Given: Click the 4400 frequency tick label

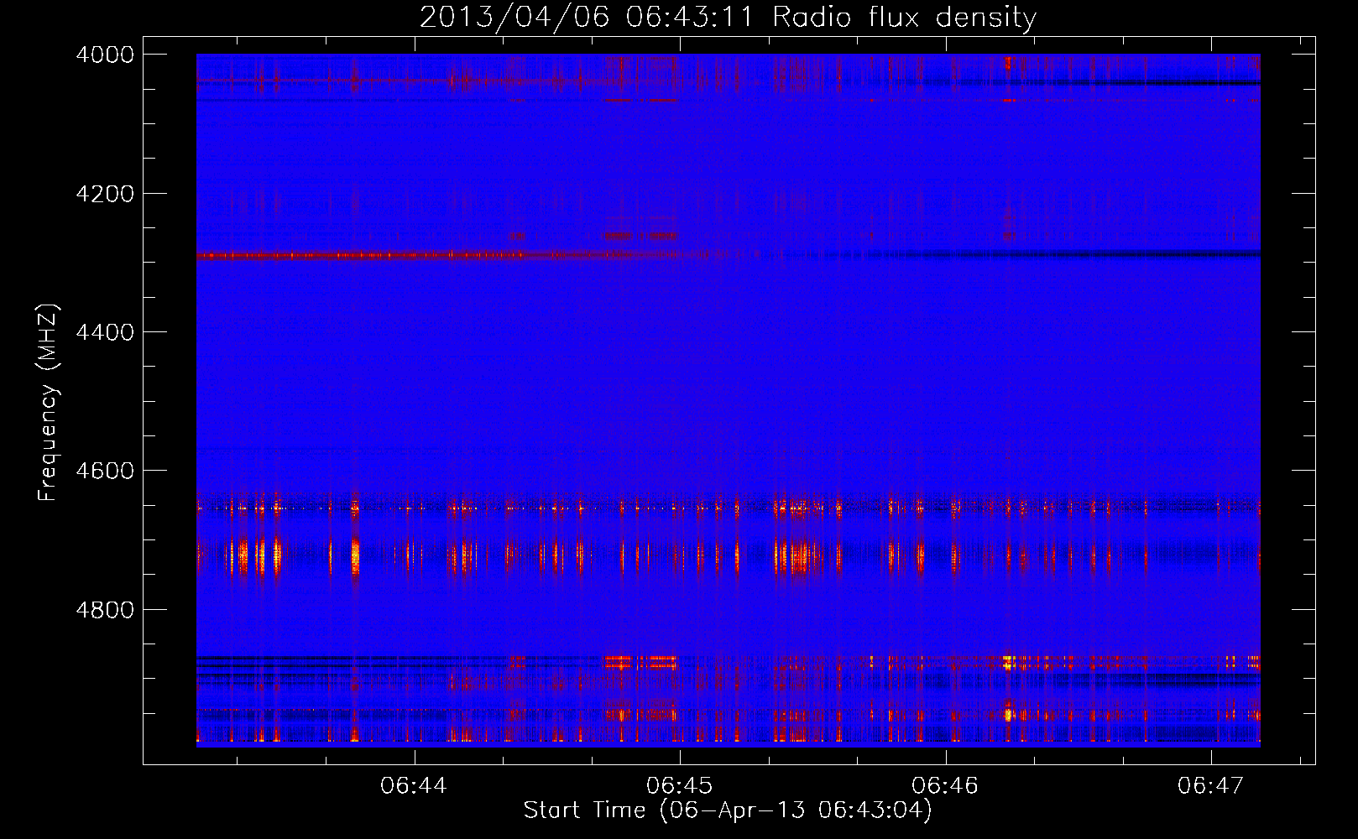Looking at the screenshot, I should point(105,332).
